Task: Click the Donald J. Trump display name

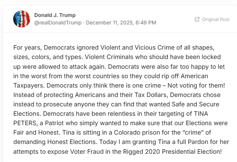Action: [55, 15]
